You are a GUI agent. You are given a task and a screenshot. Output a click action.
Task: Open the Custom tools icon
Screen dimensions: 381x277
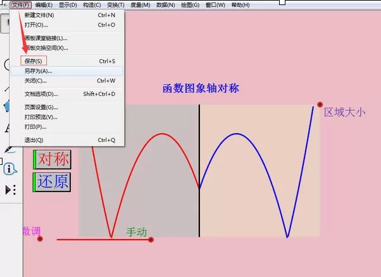pos(11,190)
